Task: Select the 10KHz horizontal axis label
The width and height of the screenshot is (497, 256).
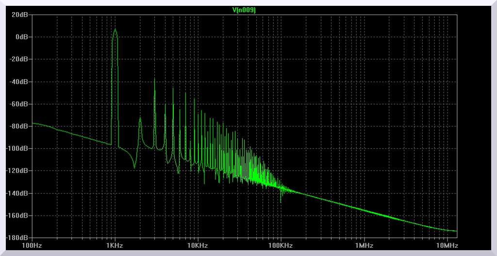Action: coord(198,246)
